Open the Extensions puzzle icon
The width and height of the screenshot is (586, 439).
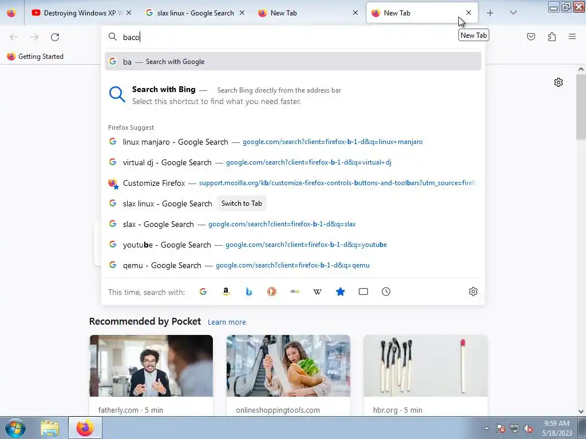[552, 37]
